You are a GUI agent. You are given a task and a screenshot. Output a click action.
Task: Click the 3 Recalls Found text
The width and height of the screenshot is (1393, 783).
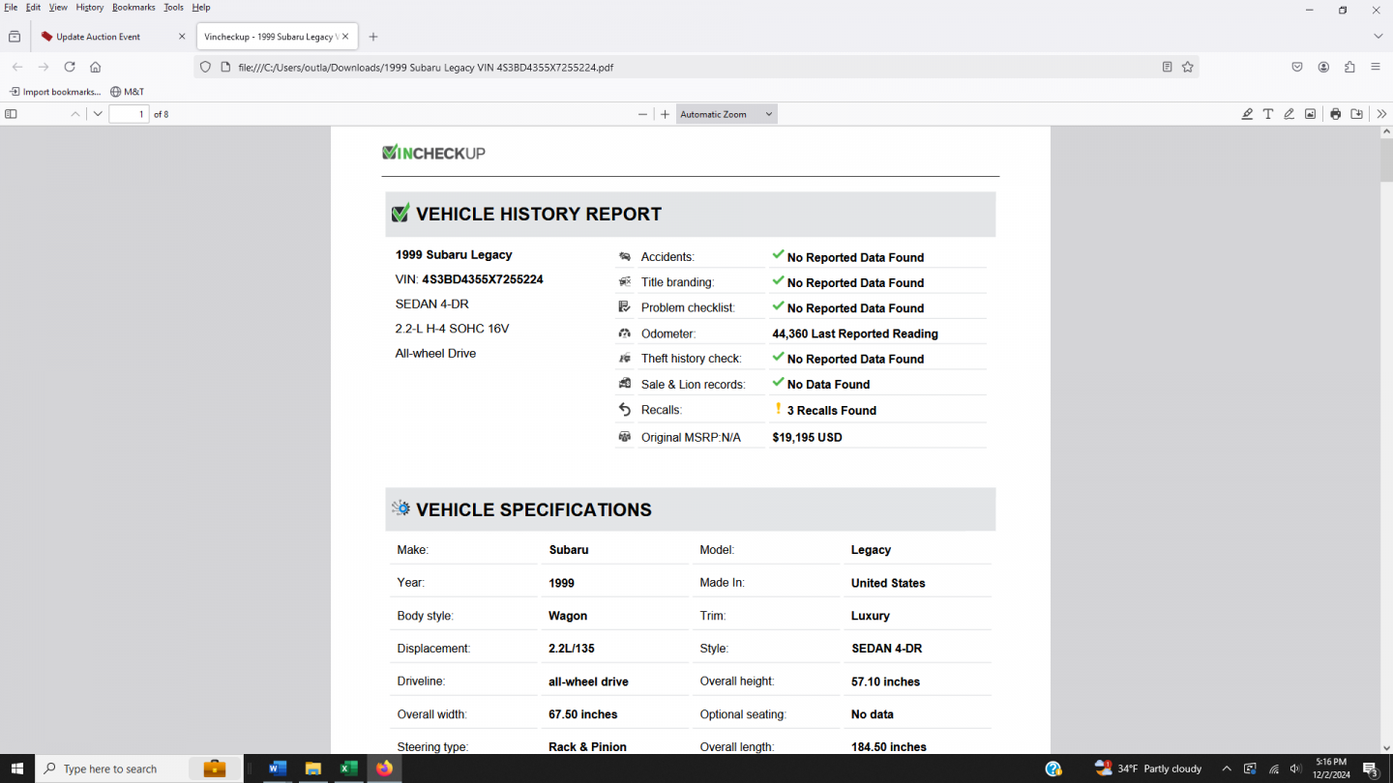pos(832,410)
